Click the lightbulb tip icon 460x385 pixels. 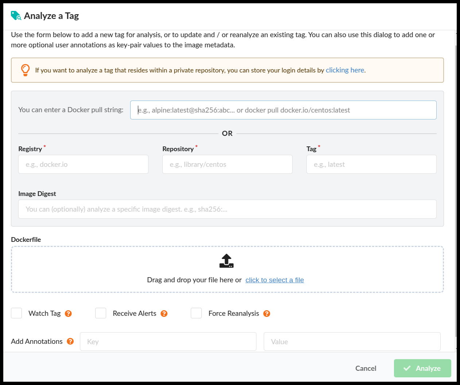point(25,70)
